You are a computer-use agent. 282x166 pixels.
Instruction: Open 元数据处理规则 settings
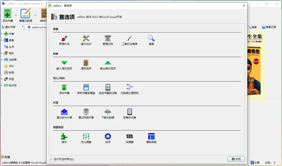pos(129,89)
